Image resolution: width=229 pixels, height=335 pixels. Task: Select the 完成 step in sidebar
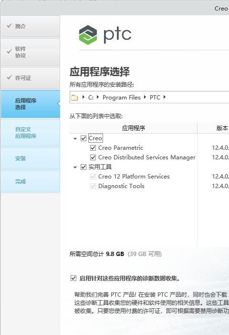pyautogui.click(x=31, y=181)
